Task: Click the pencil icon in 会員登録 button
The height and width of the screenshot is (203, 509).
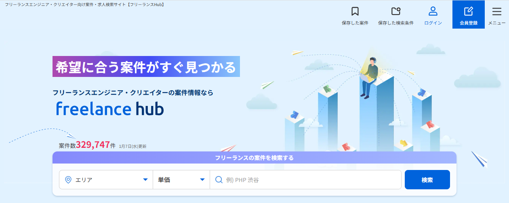Action: (468, 11)
